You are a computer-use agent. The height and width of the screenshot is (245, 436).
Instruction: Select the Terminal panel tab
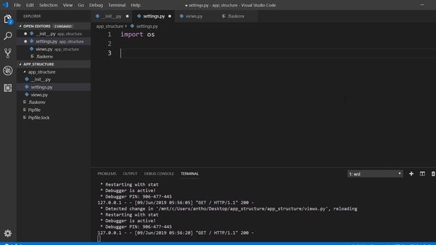pos(189,174)
